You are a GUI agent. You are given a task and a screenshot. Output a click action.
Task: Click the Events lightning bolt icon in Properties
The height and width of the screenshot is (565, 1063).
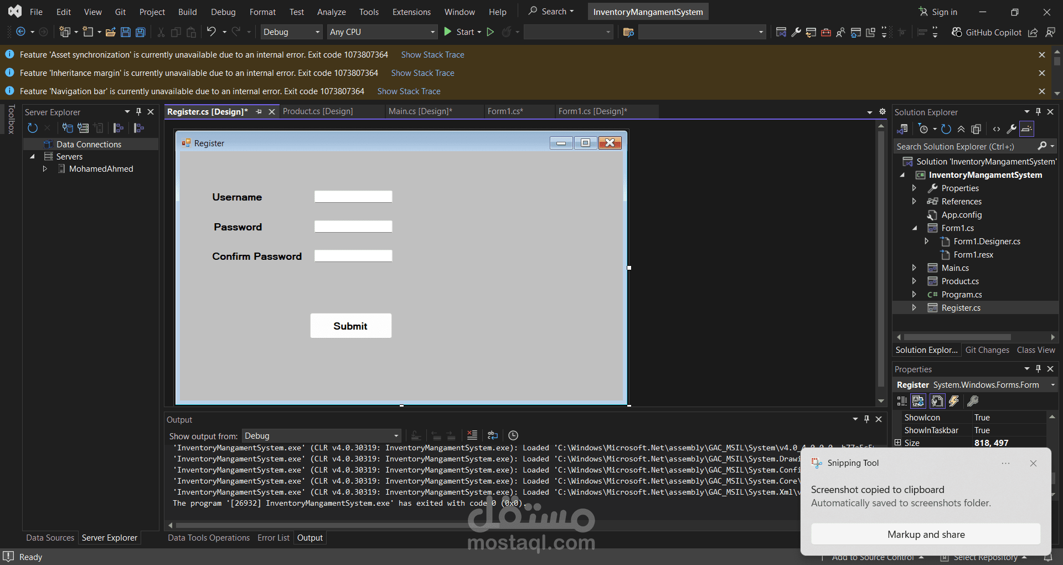(x=954, y=400)
